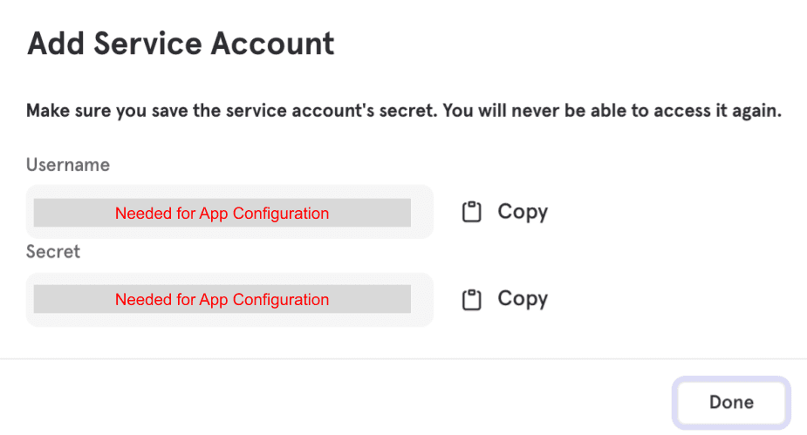The image size is (807, 435).
Task: Click the red placeholder text in the Username box
Action: (222, 213)
